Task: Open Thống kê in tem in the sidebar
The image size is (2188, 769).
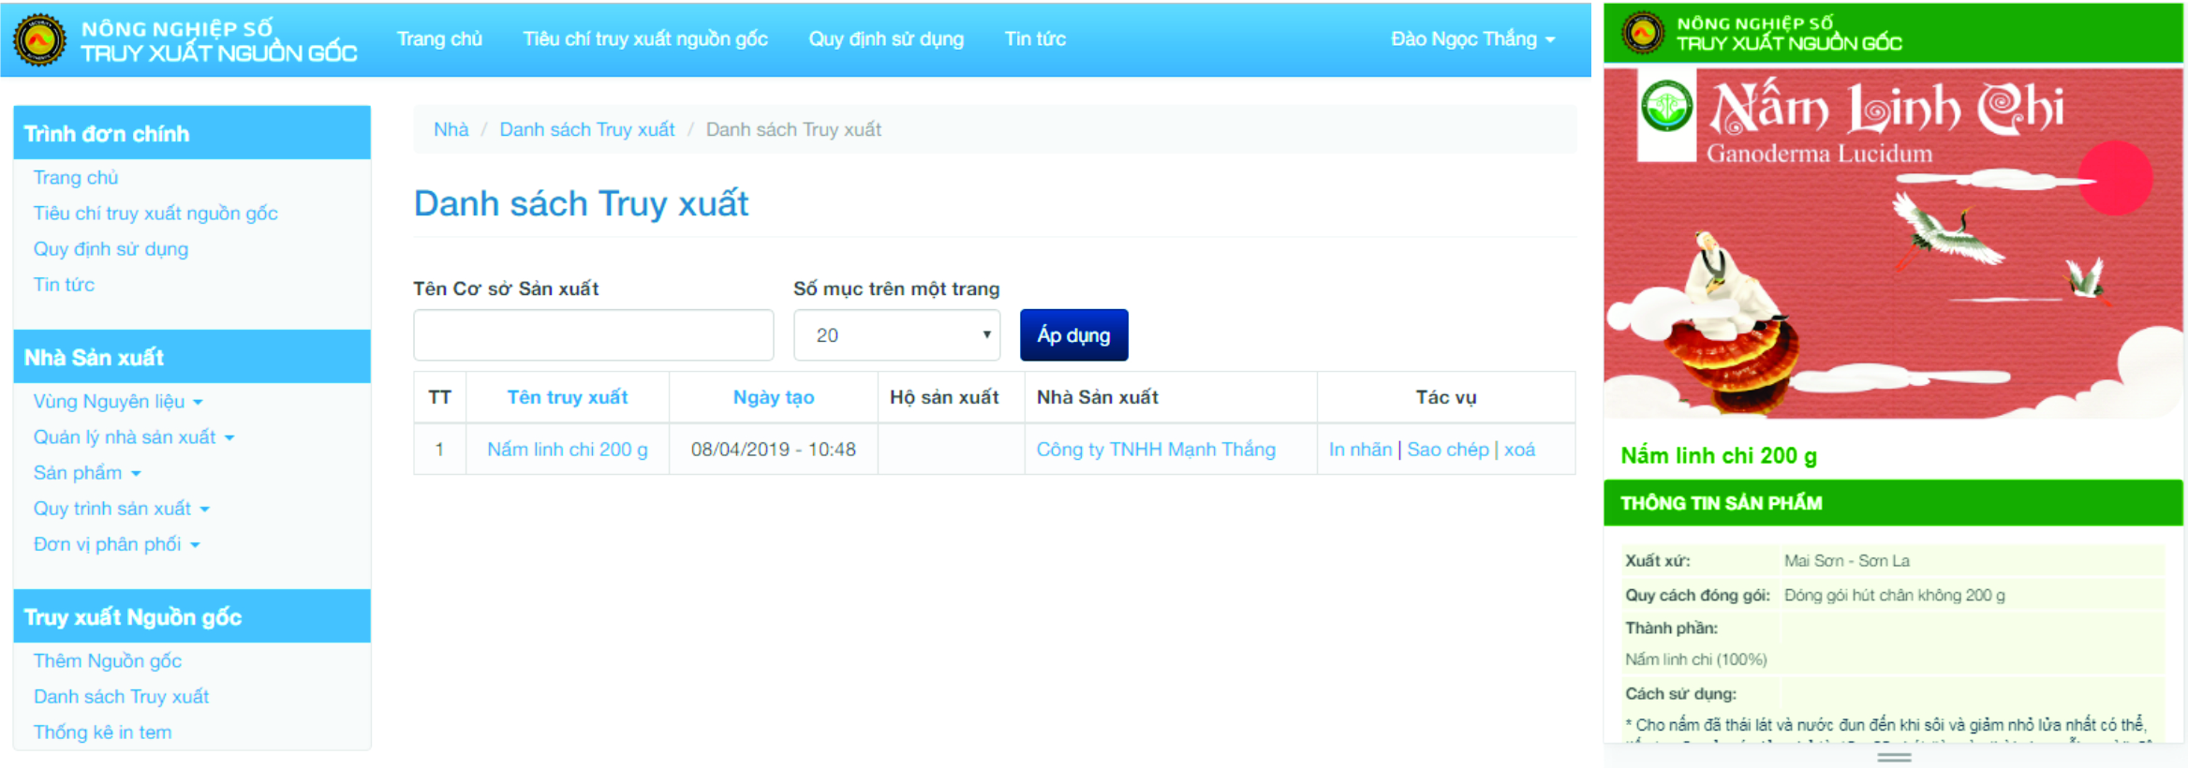Action: coord(102,732)
